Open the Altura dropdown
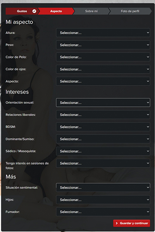Screen dimensions: 155x232 coord(103,33)
